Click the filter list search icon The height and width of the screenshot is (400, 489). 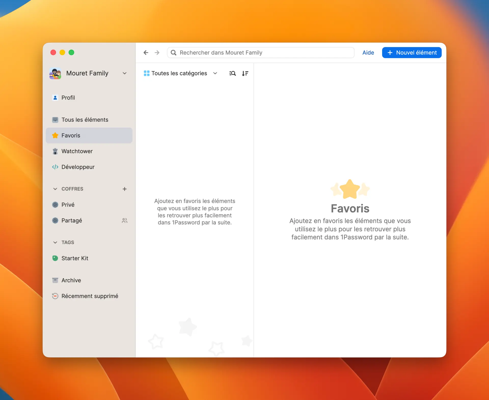point(232,73)
